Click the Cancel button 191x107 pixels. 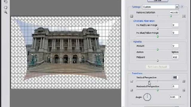tap(158, 1)
